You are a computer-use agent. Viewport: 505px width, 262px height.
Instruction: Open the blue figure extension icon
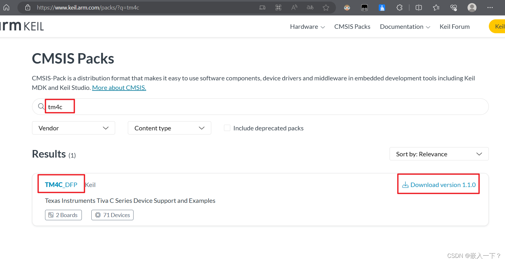[382, 8]
